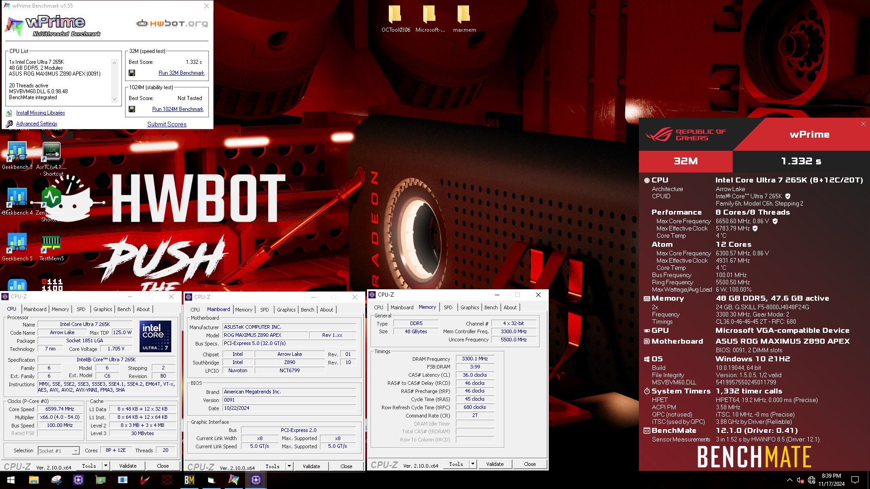Click the Run 32M Benchmark link
Screen dimensions: 870x489
coord(181,73)
